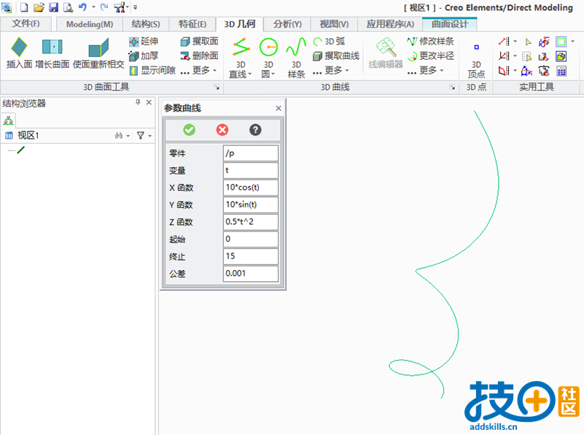The width and height of the screenshot is (584, 435).
Task: Click the green square utility tool icon
Action: (561, 42)
